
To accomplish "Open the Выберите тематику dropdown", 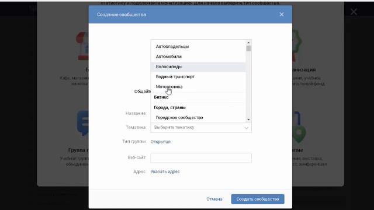I will pyautogui.click(x=201, y=128).
